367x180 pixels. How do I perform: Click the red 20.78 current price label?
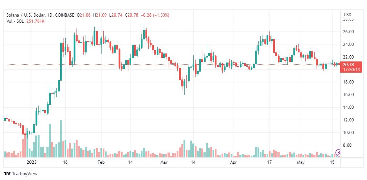click(x=349, y=65)
